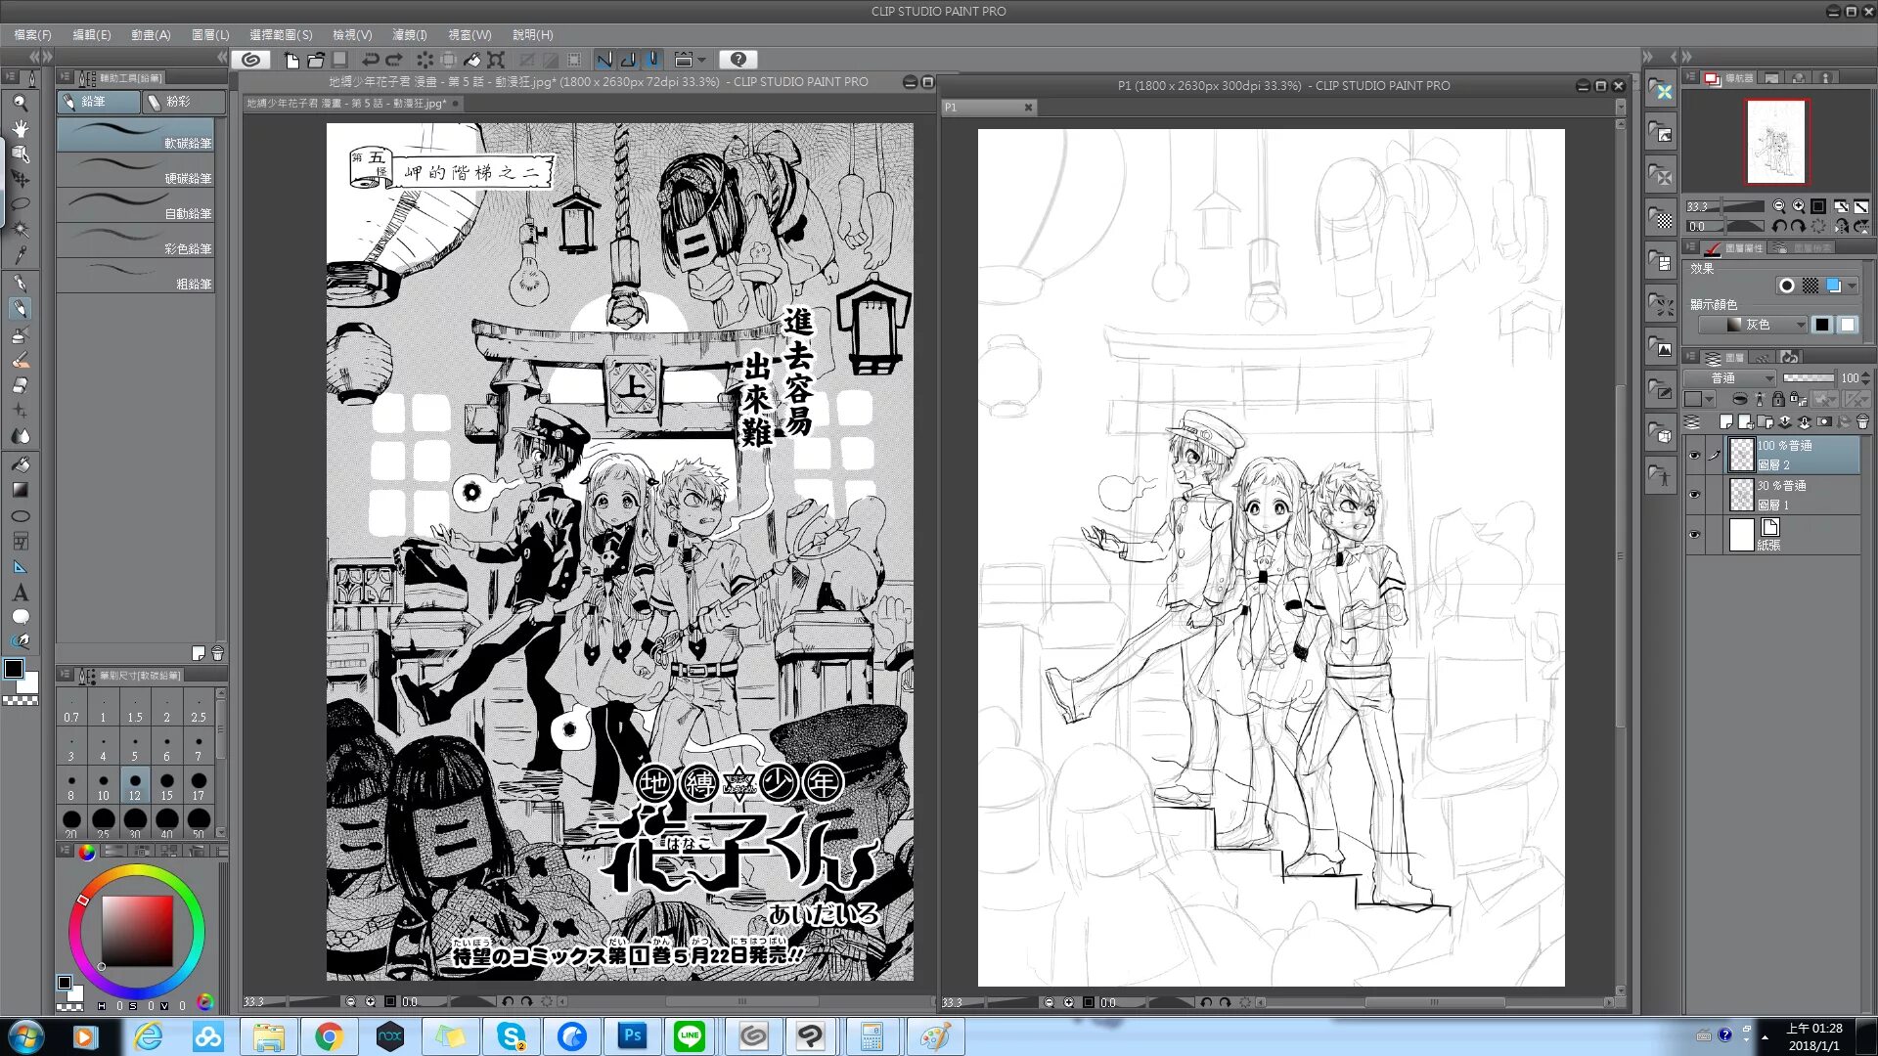Open Navigator palette menu expander
Image resolution: width=1878 pixels, height=1056 pixels.
pyautogui.click(x=1690, y=77)
